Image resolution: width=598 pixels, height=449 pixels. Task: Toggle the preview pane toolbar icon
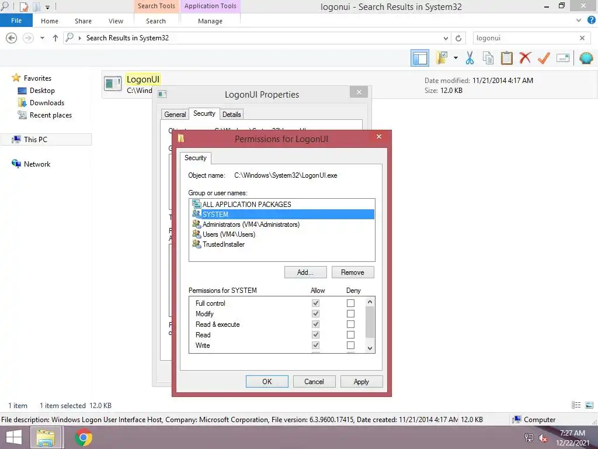419,58
